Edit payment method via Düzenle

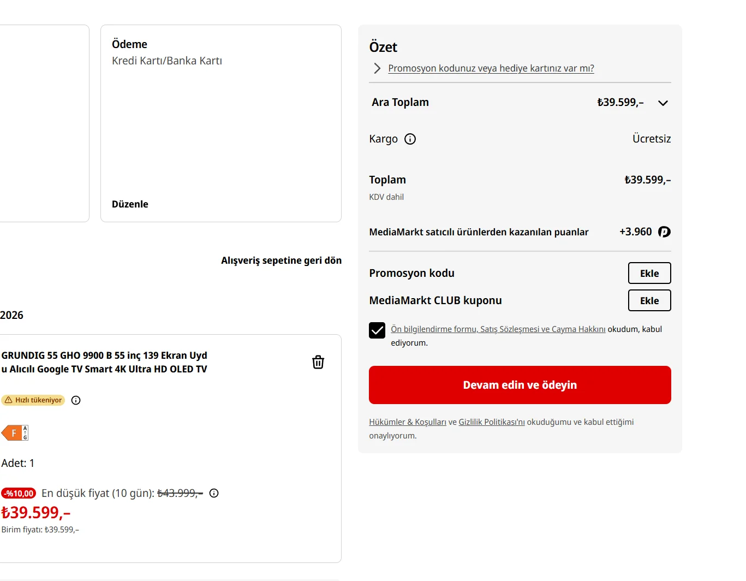[x=130, y=204]
